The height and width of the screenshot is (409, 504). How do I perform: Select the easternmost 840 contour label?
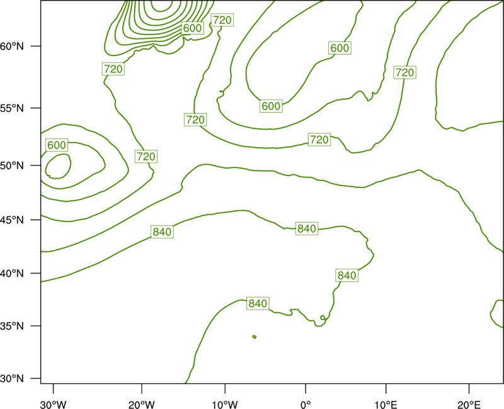[347, 276]
